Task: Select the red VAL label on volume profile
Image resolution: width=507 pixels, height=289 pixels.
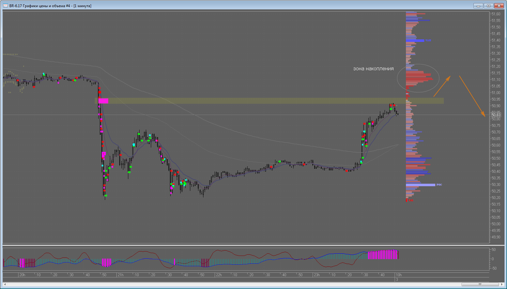Action: [x=411, y=200]
